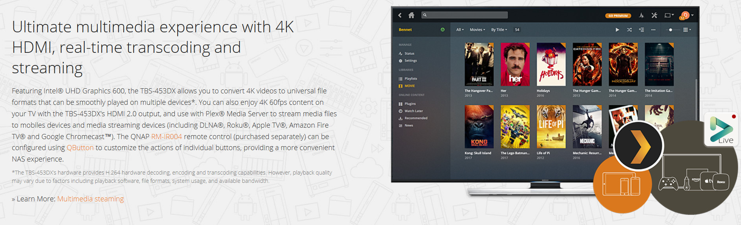This screenshot has width=741, height=225.
Task: Open the three-dot more options menu
Action: [x=653, y=30]
